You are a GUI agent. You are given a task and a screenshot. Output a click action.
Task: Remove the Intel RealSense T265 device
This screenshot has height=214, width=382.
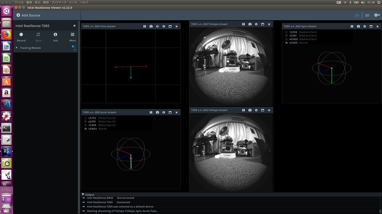coord(74,26)
